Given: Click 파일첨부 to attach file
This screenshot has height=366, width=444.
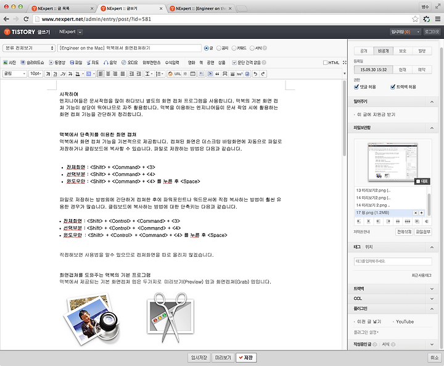Looking at the screenshot, I should (423, 232).
